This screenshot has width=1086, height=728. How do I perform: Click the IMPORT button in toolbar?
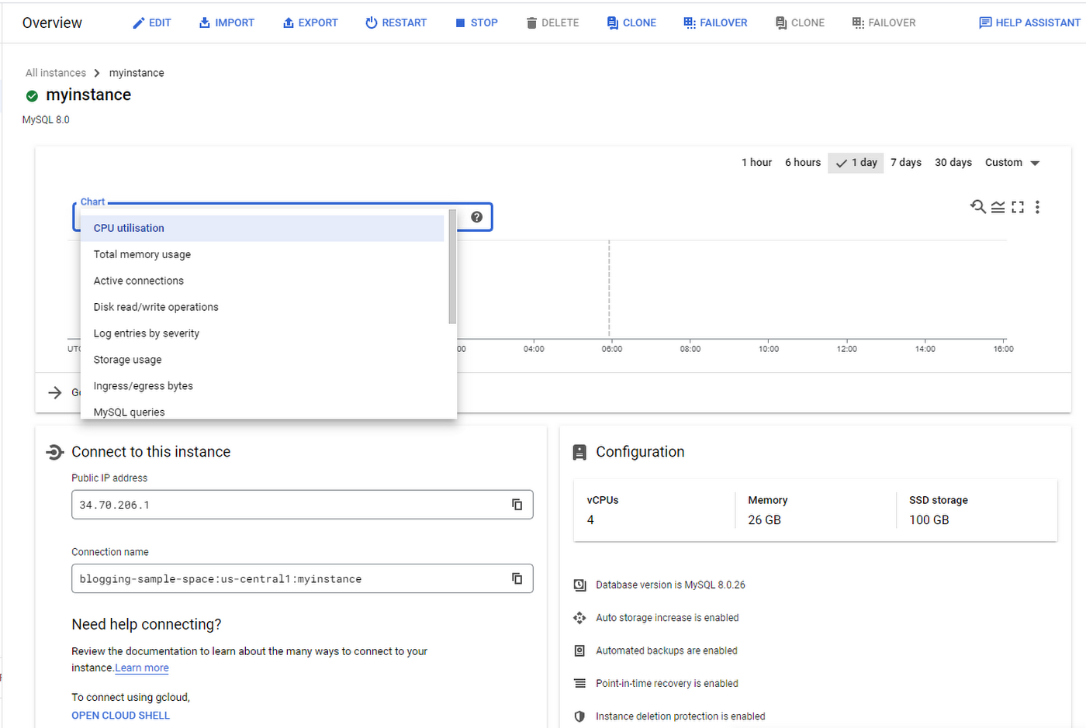(227, 22)
